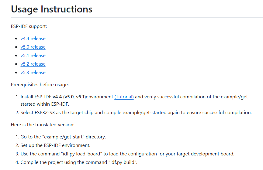The width and height of the screenshot is (263, 170).
Task: Follow the v5.1 release link
Action: [33, 56]
